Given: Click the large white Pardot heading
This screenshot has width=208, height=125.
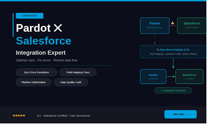Looking at the screenshot, I should (x=33, y=28).
